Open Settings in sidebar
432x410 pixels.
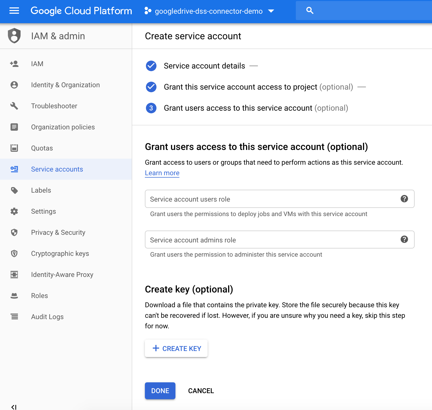point(66,211)
